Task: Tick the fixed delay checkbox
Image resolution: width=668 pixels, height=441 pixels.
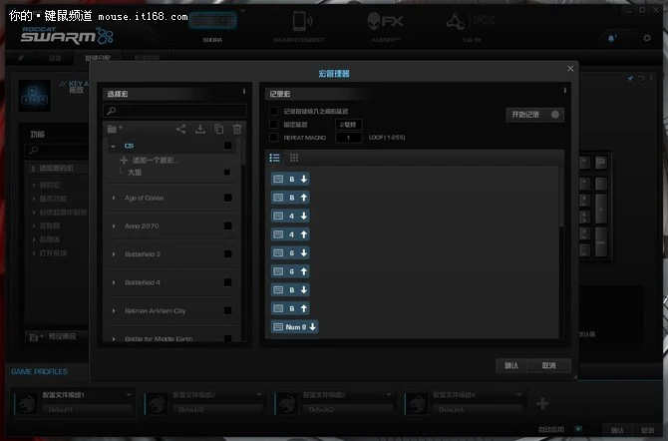Action: (x=274, y=124)
